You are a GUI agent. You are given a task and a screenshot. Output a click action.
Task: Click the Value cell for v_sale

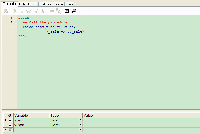pos(141,125)
